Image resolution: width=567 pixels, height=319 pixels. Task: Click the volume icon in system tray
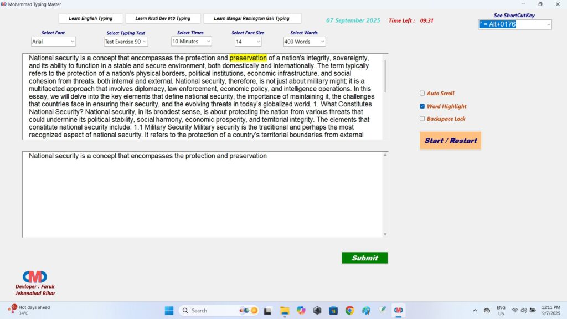[x=523, y=311]
